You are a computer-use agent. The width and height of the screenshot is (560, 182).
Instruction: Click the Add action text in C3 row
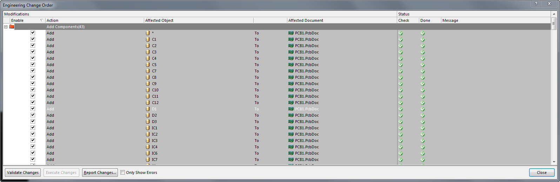pyautogui.click(x=51, y=52)
